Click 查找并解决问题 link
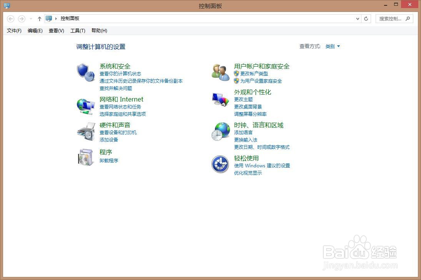The width and height of the screenshot is (421, 280). click(x=116, y=88)
